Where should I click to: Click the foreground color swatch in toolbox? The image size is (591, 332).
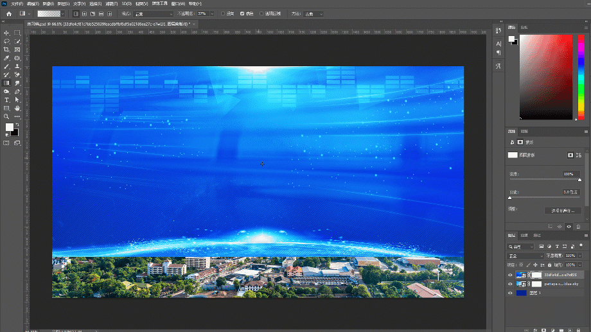(9, 127)
